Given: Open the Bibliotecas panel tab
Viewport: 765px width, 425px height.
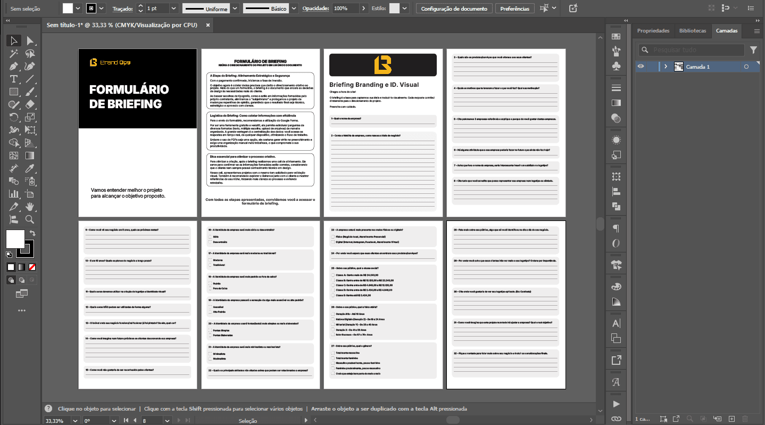Looking at the screenshot, I should pyautogui.click(x=692, y=31).
